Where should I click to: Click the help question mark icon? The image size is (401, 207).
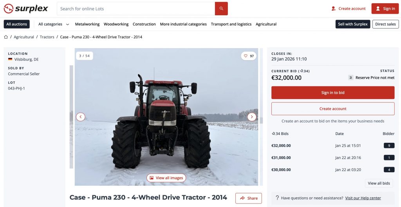tap(277, 198)
